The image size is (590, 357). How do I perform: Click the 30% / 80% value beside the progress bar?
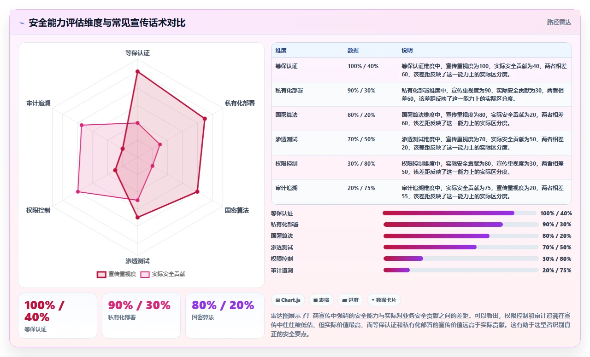[557, 259]
